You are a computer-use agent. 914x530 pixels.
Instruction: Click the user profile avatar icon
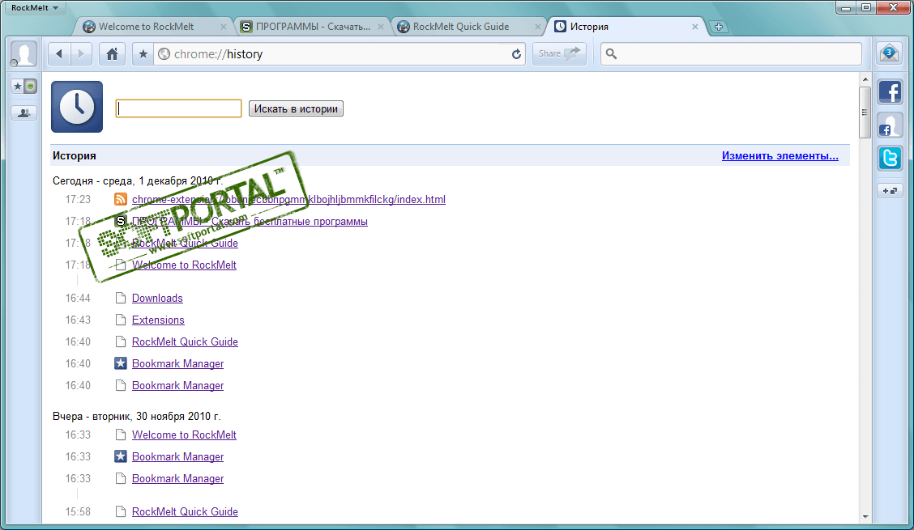tap(23, 54)
